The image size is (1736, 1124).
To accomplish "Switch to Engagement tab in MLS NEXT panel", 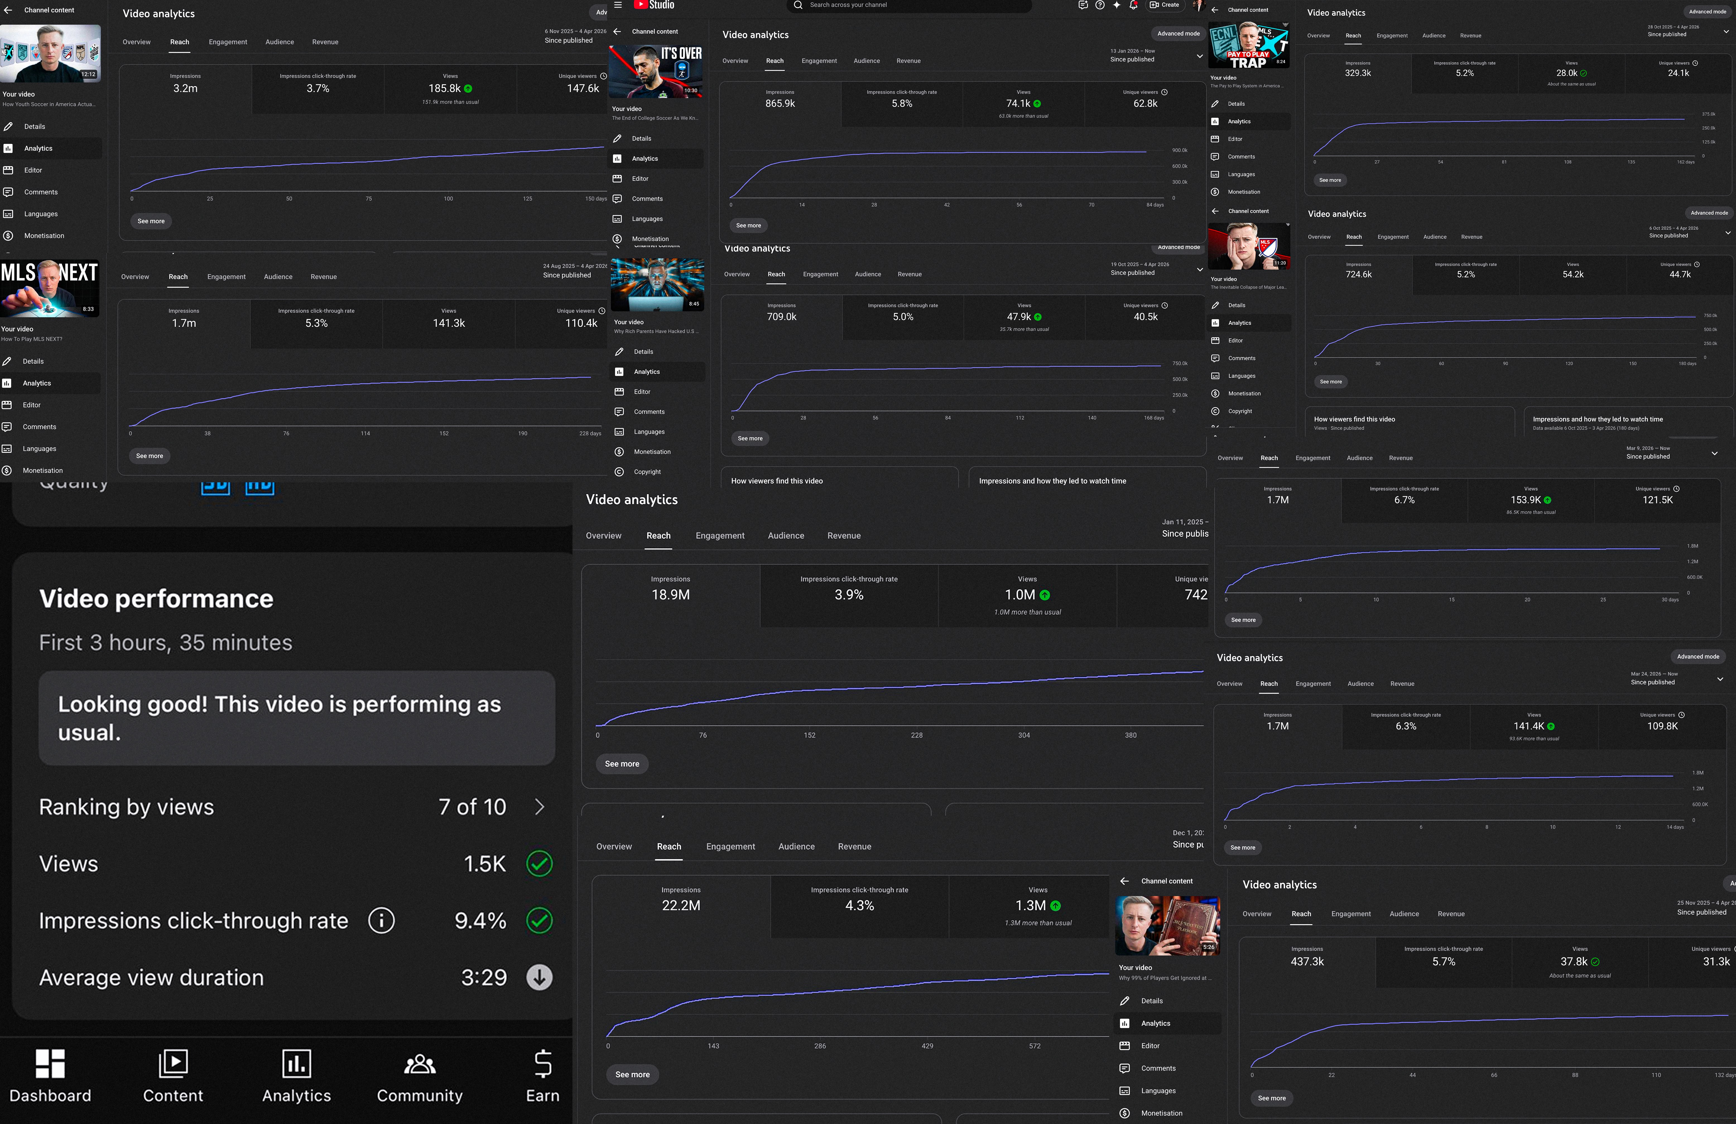I will pyautogui.click(x=226, y=277).
